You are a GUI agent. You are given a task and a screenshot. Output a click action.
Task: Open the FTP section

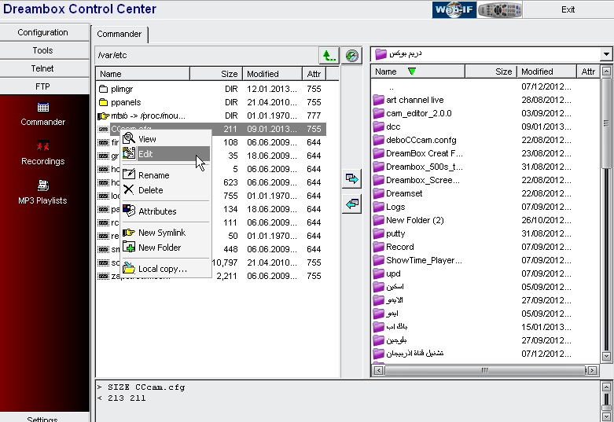click(x=42, y=86)
